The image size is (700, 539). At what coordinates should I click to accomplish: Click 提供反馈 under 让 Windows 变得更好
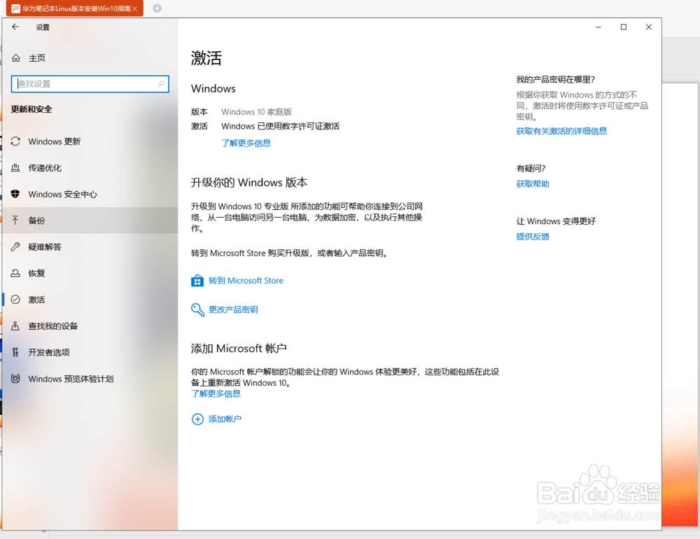pos(532,237)
